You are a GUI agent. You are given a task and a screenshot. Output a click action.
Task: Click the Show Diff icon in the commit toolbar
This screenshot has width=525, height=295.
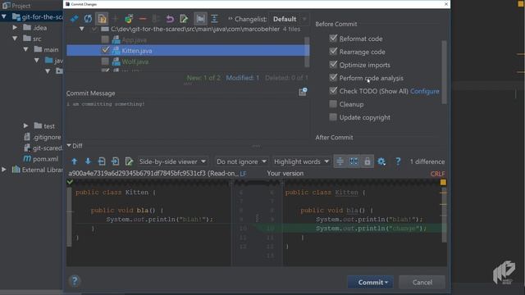(75, 19)
